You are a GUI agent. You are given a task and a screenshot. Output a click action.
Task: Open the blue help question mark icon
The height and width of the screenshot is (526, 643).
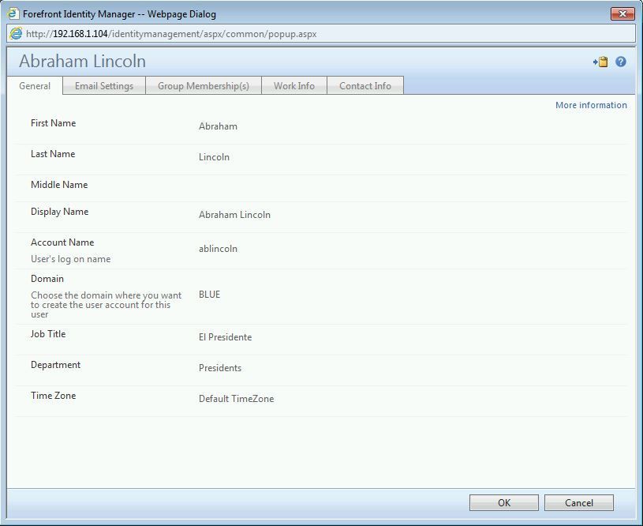click(x=621, y=62)
